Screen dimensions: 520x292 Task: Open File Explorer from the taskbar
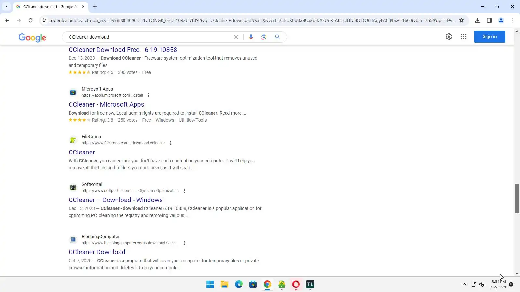pyautogui.click(x=225, y=285)
